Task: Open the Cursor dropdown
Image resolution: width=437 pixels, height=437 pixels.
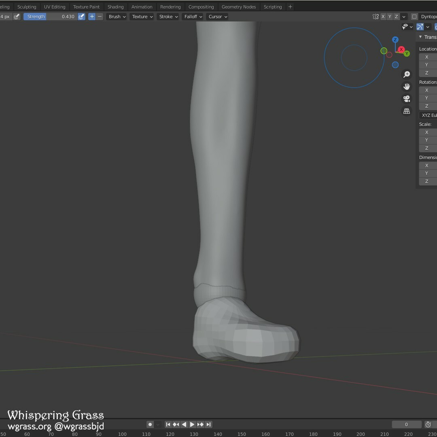Action: [x=217, y=17]
